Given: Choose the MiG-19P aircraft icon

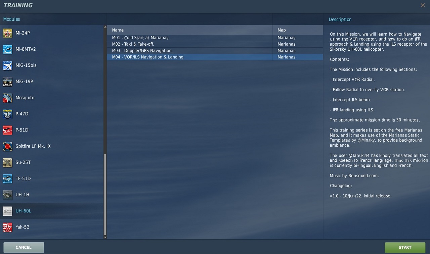Looking at the screenshot, I should 7,82.
